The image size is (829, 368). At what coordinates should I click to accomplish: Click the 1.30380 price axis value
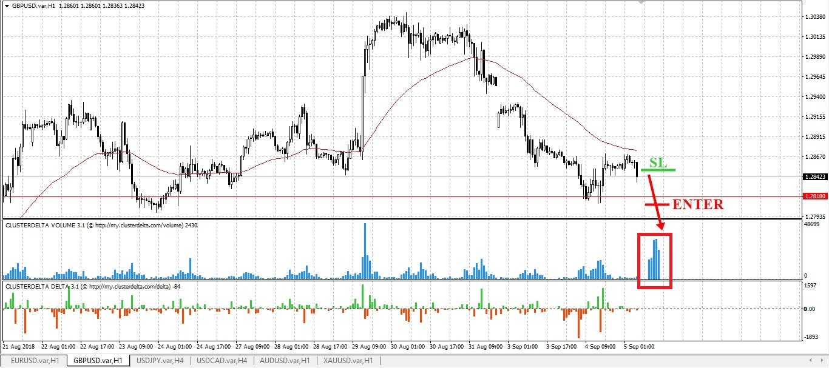(815, 17)
